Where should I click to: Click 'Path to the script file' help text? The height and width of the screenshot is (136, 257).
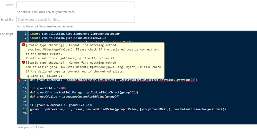point(45,26)
